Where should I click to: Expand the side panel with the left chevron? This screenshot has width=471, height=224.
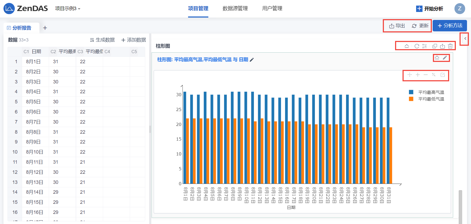[x=465, y=39]
